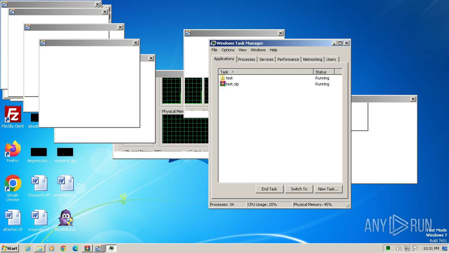Open the FileZilla Client desktop shortcut
The height and width of the screenshot is (253, 449).
13,117
